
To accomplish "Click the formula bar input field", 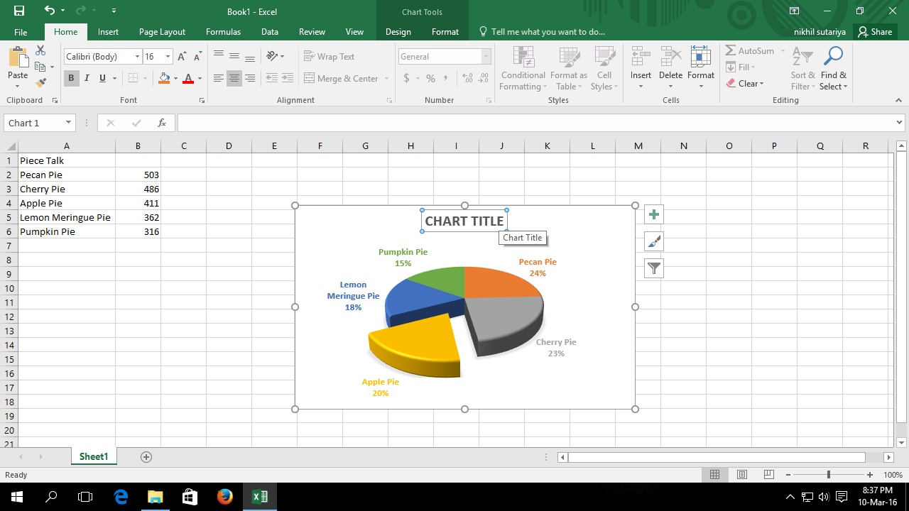I will point(535,123).
